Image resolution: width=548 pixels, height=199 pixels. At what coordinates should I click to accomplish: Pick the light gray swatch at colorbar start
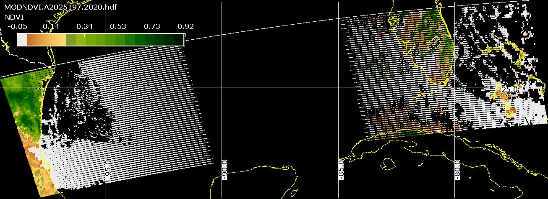point(22,40)
